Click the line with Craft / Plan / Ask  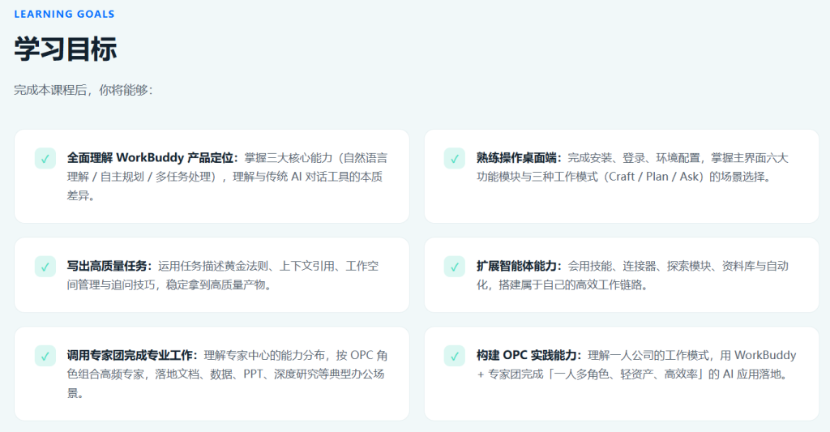[623, 177]
